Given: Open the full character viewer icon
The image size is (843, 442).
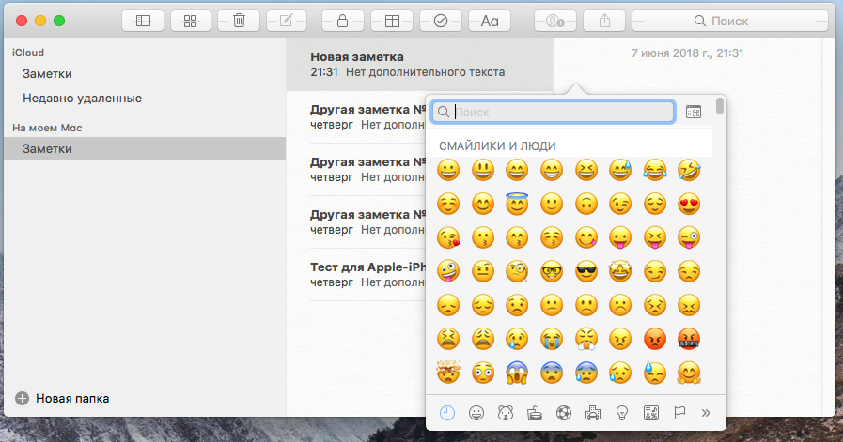Looking at the screenshot, I should [x=694, y=112].
